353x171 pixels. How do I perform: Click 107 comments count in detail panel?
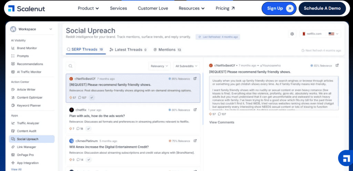coord(222,114)
